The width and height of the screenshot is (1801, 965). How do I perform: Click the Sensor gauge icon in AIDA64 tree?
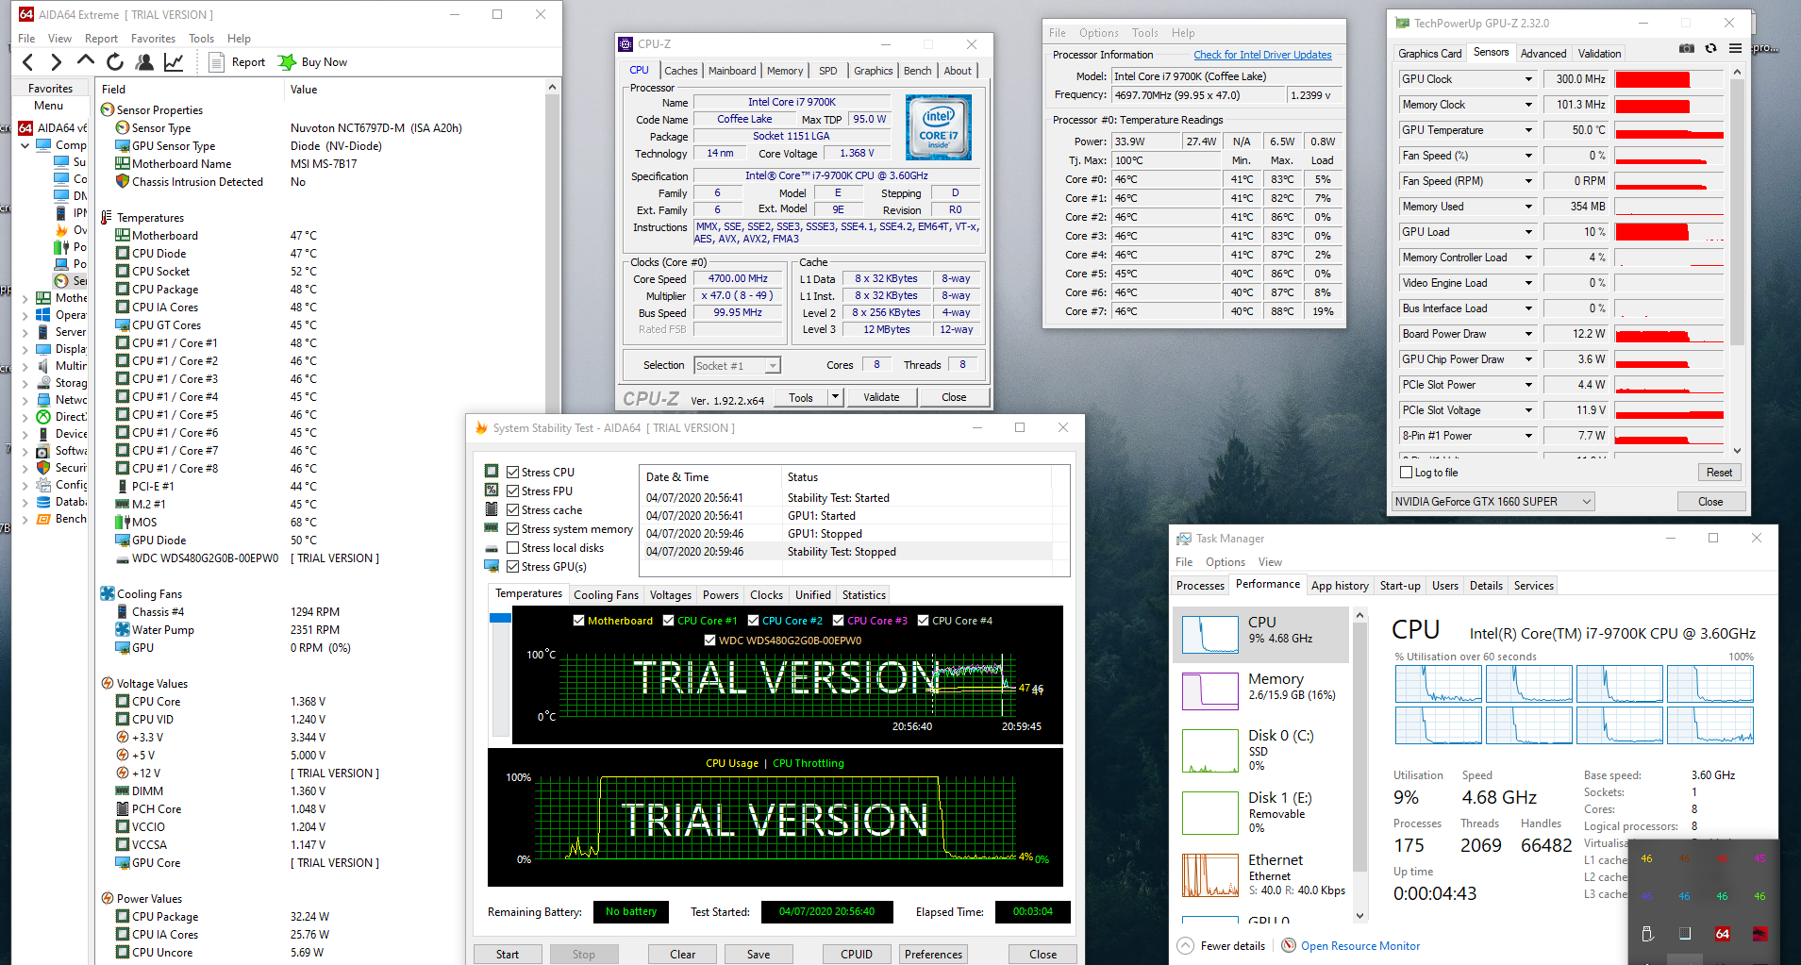click(x=61, y=281)
